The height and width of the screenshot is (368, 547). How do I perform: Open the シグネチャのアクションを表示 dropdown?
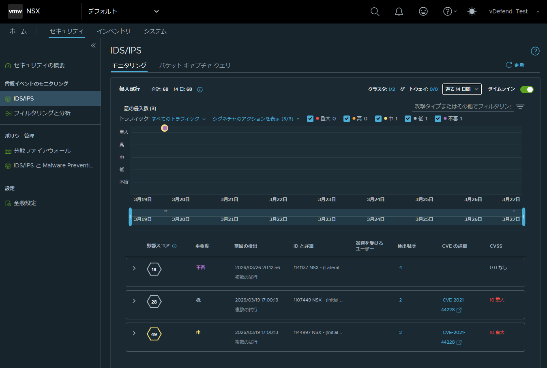(256, 119)
